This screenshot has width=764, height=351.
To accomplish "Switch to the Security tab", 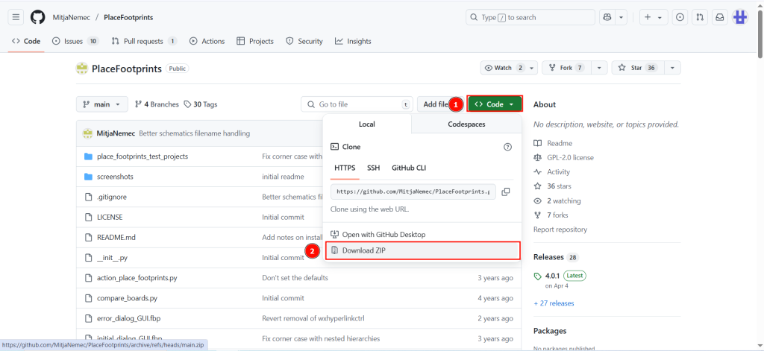I will 304,42.
